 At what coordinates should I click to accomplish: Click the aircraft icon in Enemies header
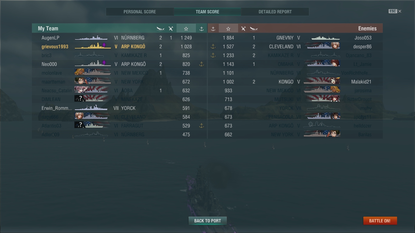point(243,29)
